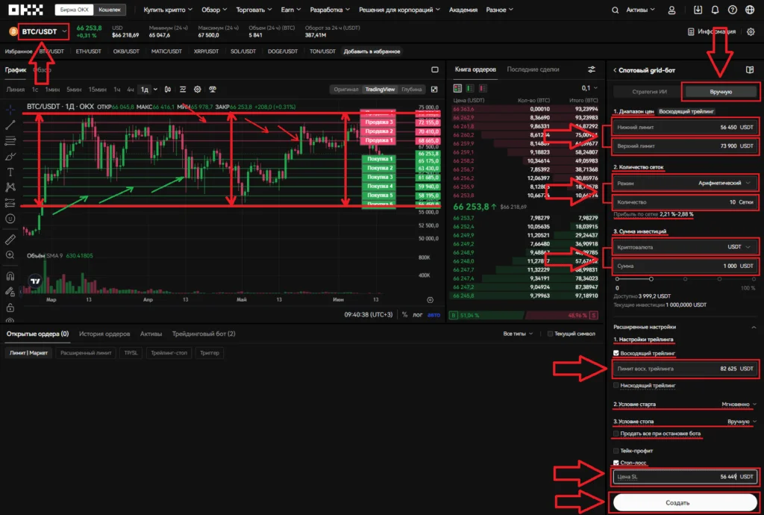Viewport: 764px width, 515px height.
Task: Enable the Нисходящий трейлинг checkbox
Action: [616, 385]
